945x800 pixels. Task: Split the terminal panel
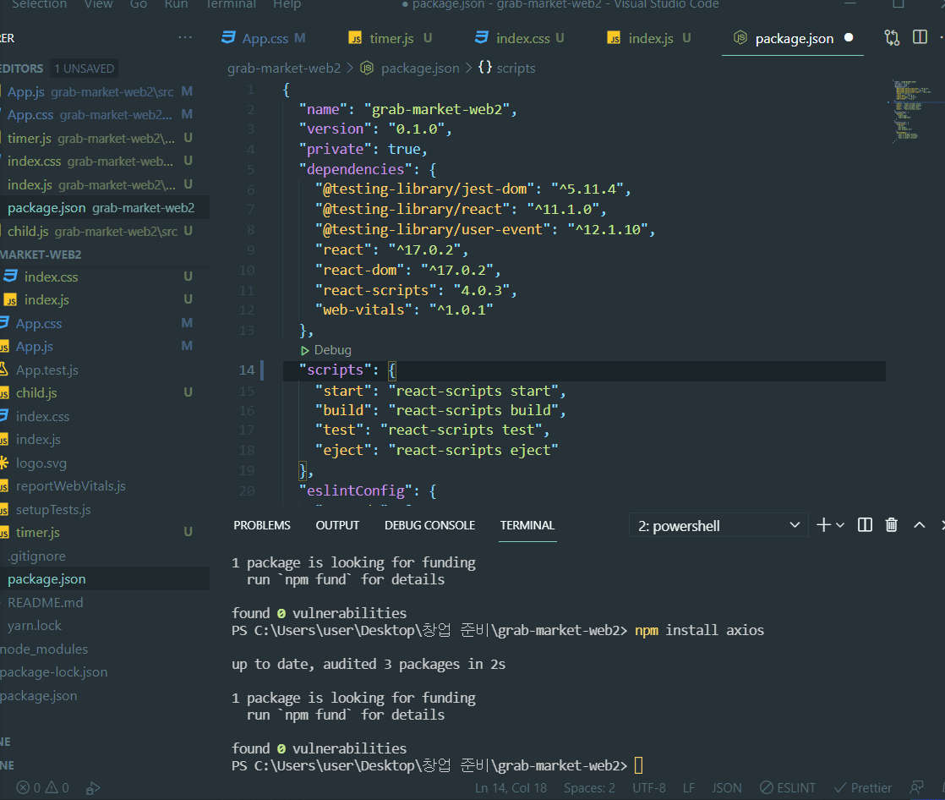(x=865, y=525)
